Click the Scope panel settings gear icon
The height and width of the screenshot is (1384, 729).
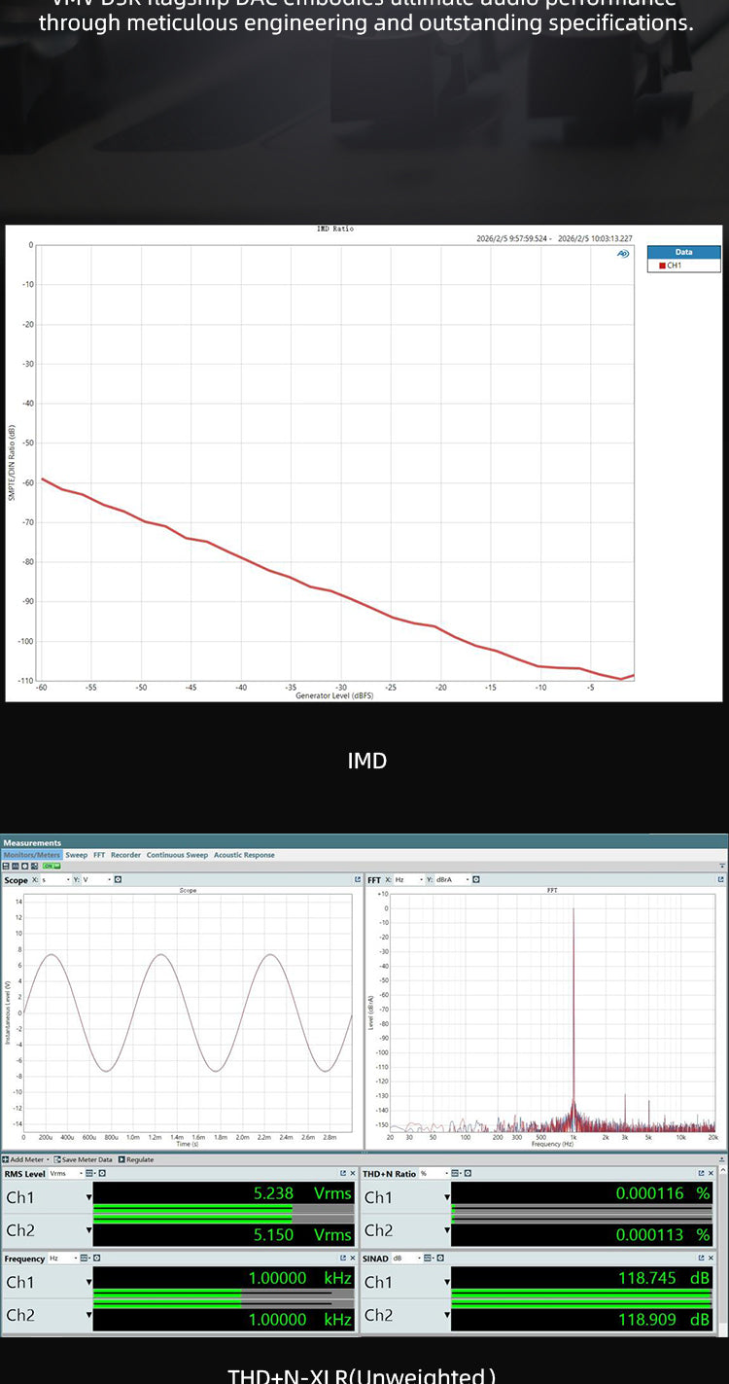click(118, 880)
